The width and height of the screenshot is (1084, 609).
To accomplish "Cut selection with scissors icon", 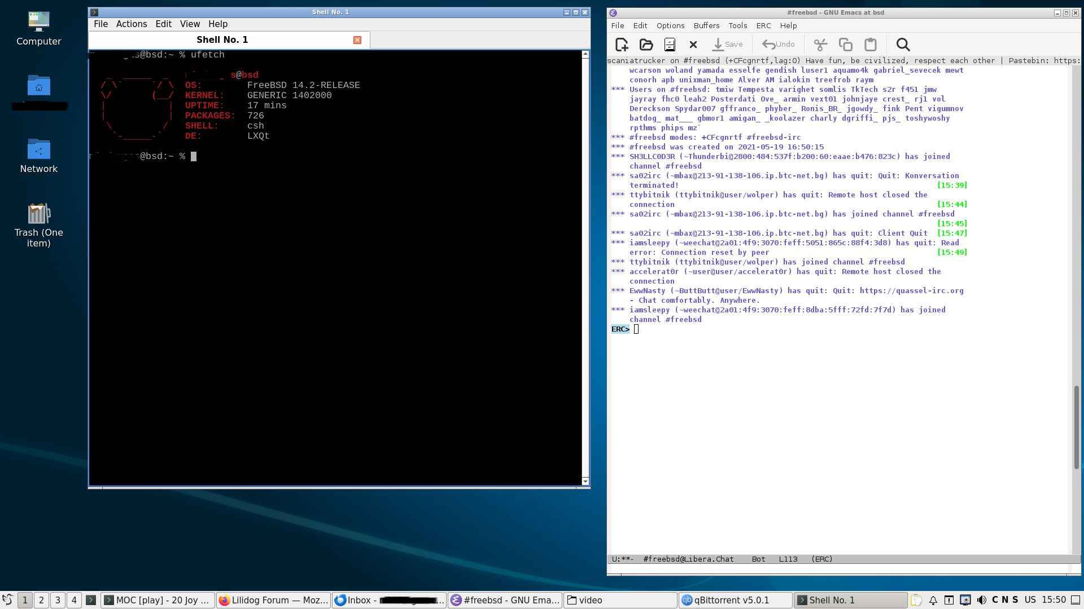I will click(x=820, y=45).
